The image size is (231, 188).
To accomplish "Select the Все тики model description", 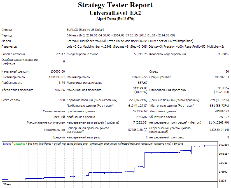I will pos(130,41).
